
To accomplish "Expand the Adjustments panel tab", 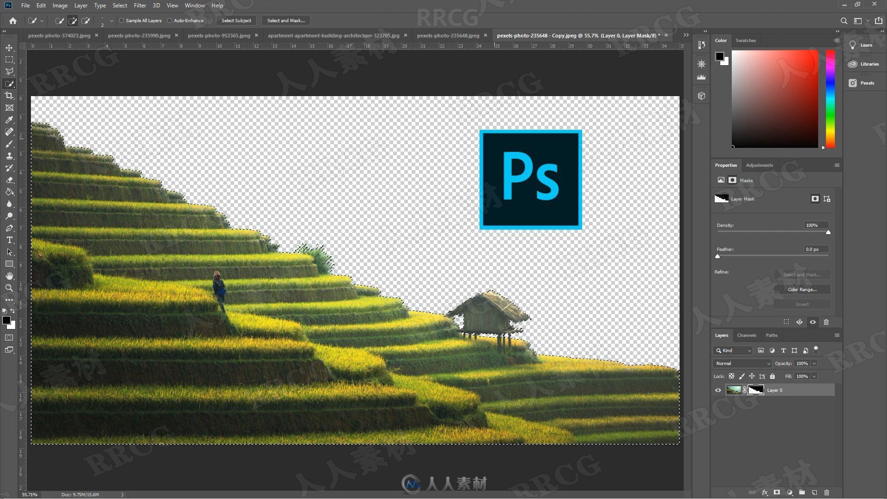I will click(759, 165).
